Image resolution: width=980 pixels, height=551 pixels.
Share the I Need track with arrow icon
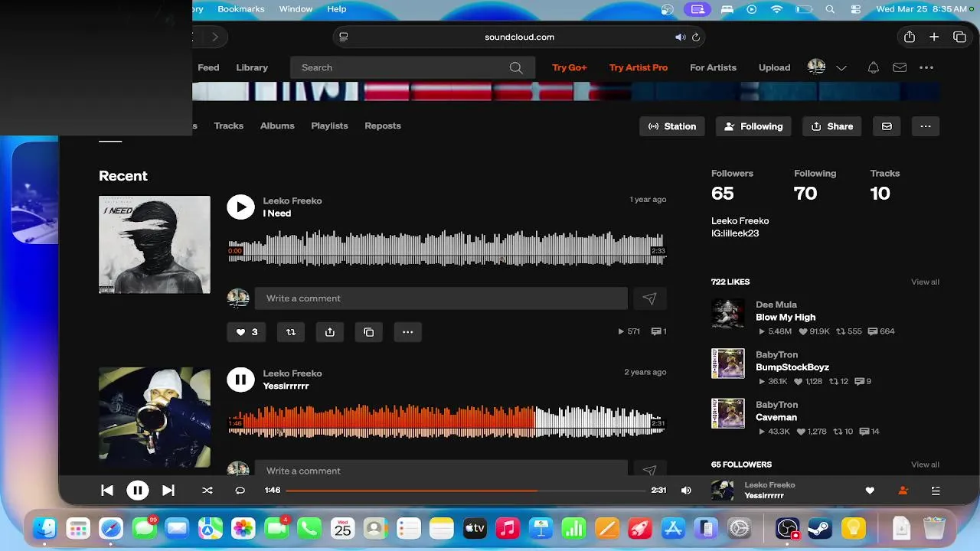click(x=330, y=332)
